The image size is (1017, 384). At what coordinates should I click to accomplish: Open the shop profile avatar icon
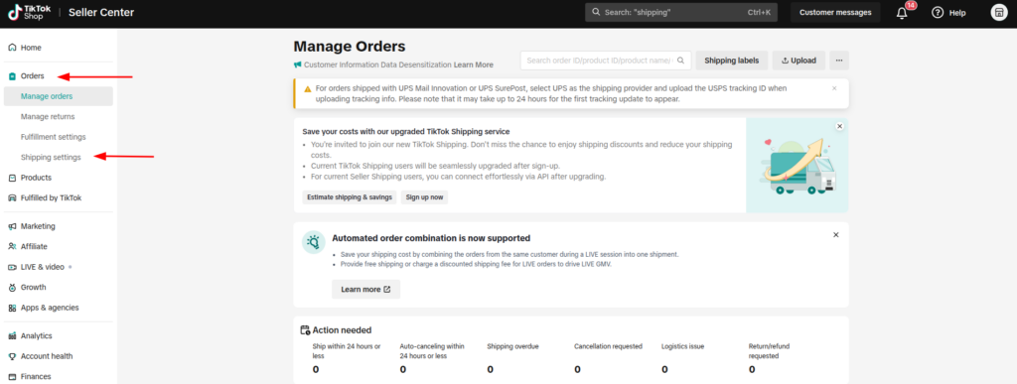(x=999, y=12)
